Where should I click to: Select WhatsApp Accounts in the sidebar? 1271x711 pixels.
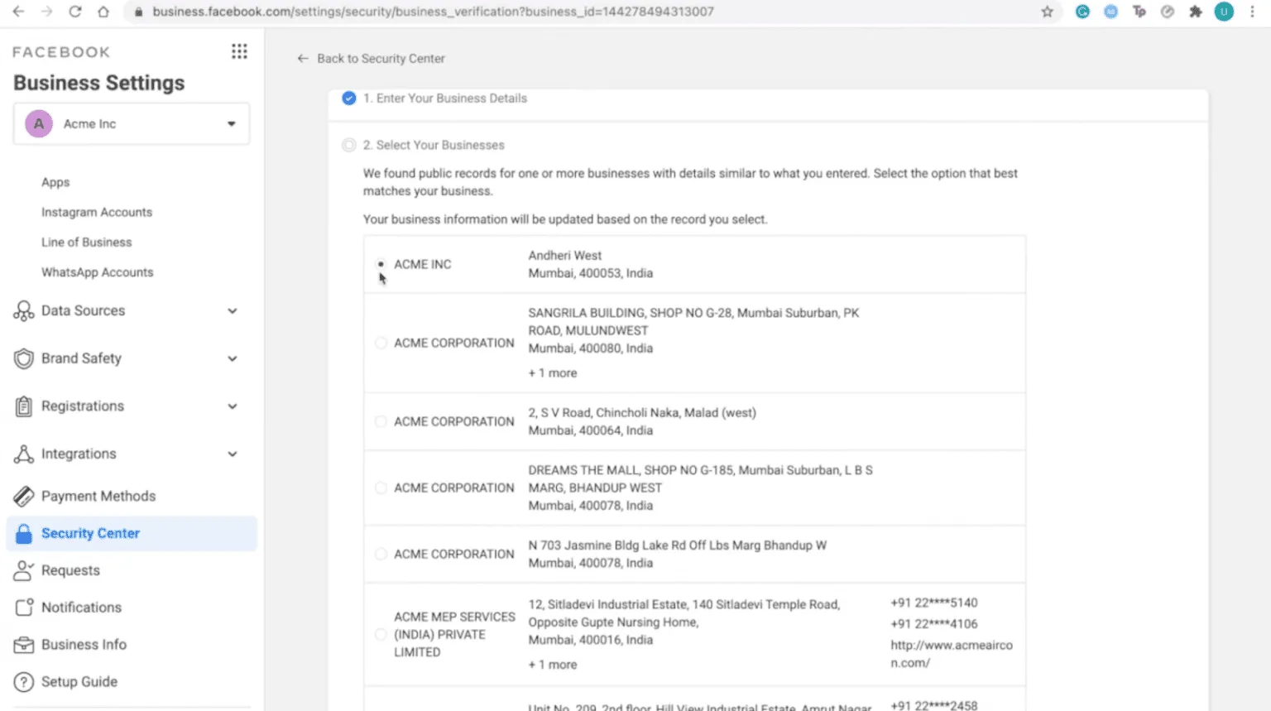[97, 271]
